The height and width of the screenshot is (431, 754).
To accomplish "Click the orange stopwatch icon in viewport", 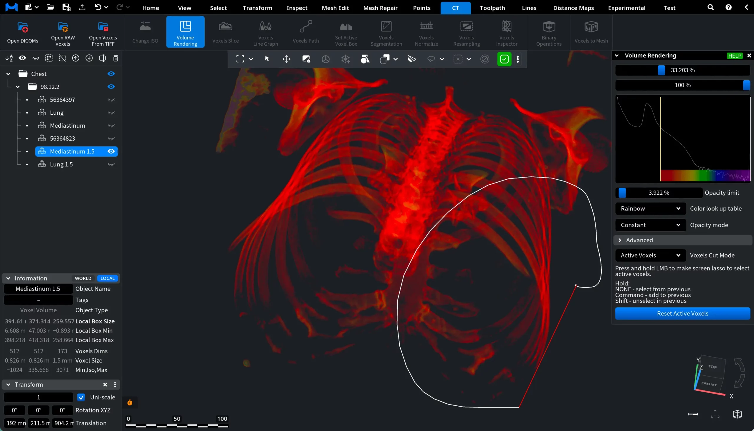I will (x=130, y=402).
